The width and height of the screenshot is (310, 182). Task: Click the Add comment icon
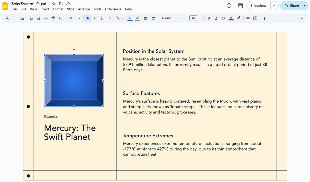point(255,18)
